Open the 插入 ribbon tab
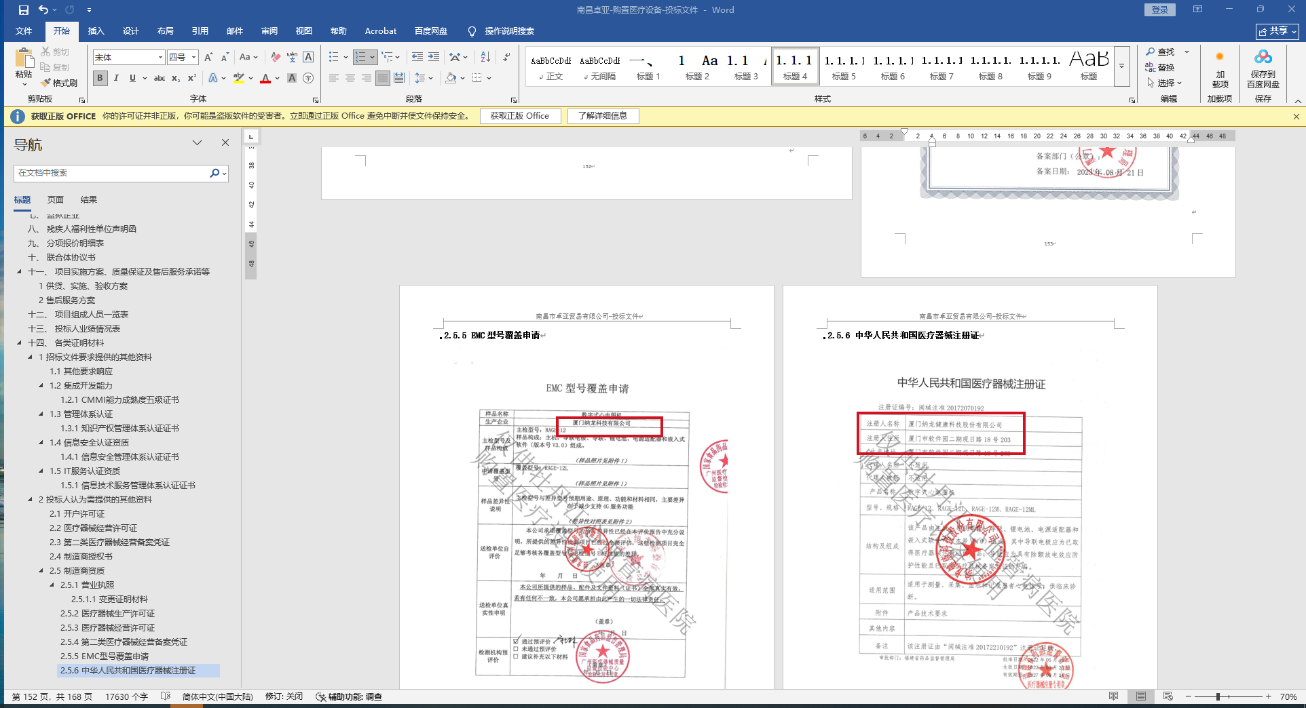 click(96, 31)
